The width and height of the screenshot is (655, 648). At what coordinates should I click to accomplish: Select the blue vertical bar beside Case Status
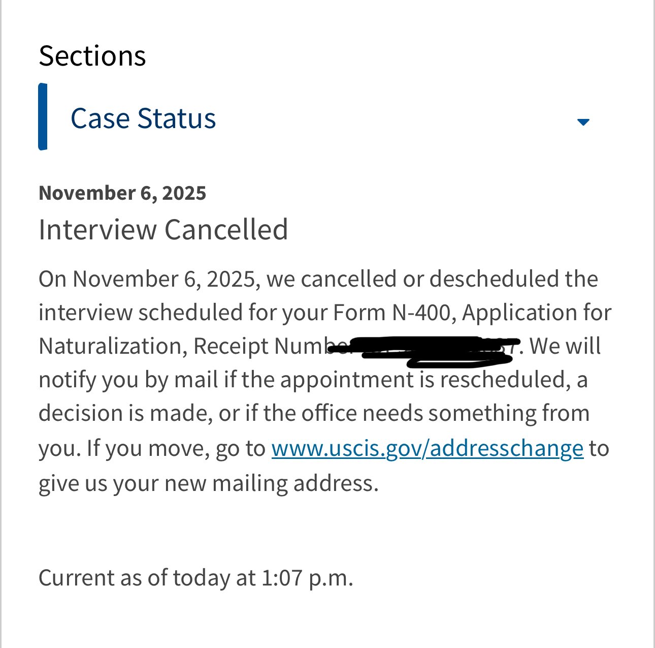coord(43,117)
